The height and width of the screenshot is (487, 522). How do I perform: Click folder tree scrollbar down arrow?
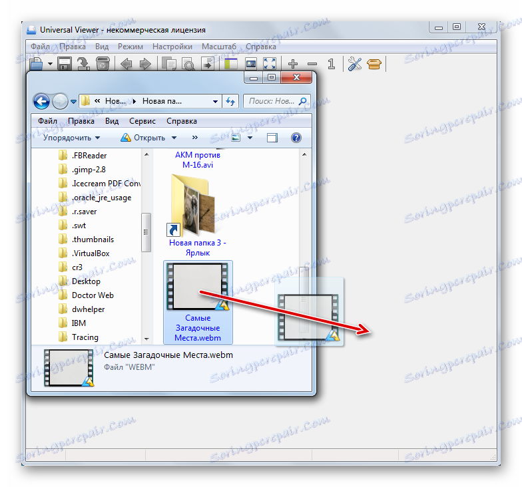(x=146, y=339)
